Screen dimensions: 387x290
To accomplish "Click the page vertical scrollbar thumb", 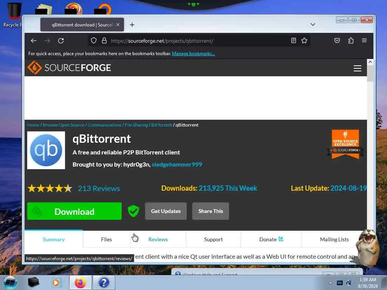I will [370, 74].
